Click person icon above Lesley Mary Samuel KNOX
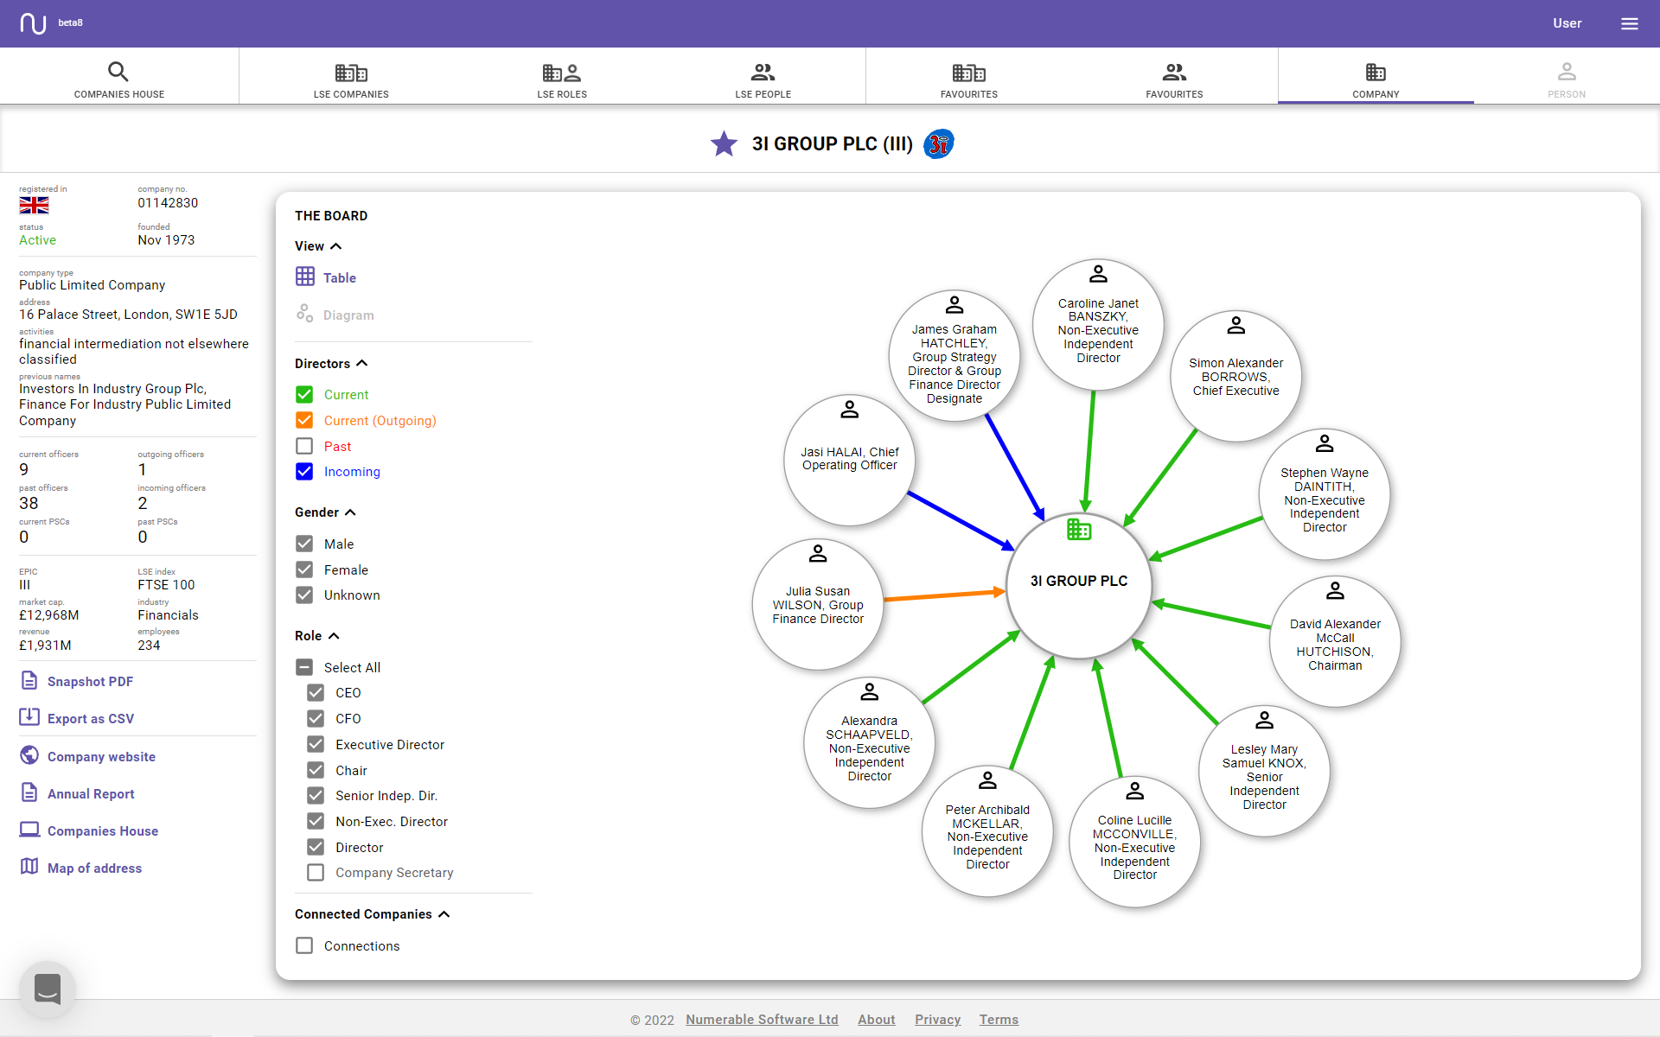This screenshot has width=1660, height=1037. (x=1264, y=720)
